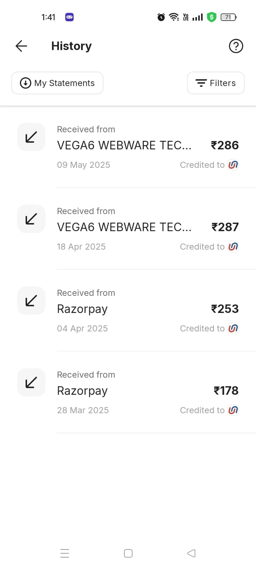Tap received arrow icon for ₹287 transaction

31,219
